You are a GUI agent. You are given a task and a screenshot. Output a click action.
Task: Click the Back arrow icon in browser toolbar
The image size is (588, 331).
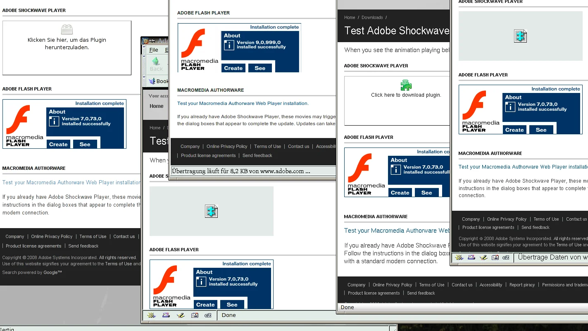pyautogui.click(x=156, y=62)
